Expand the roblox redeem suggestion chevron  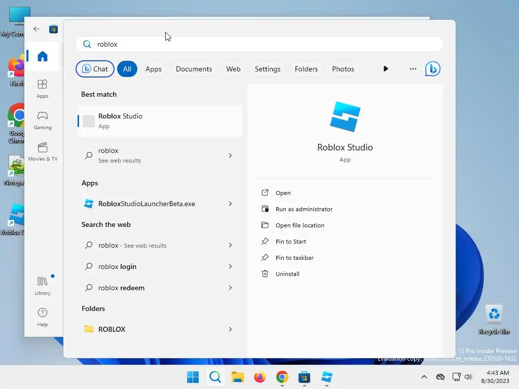231,288
